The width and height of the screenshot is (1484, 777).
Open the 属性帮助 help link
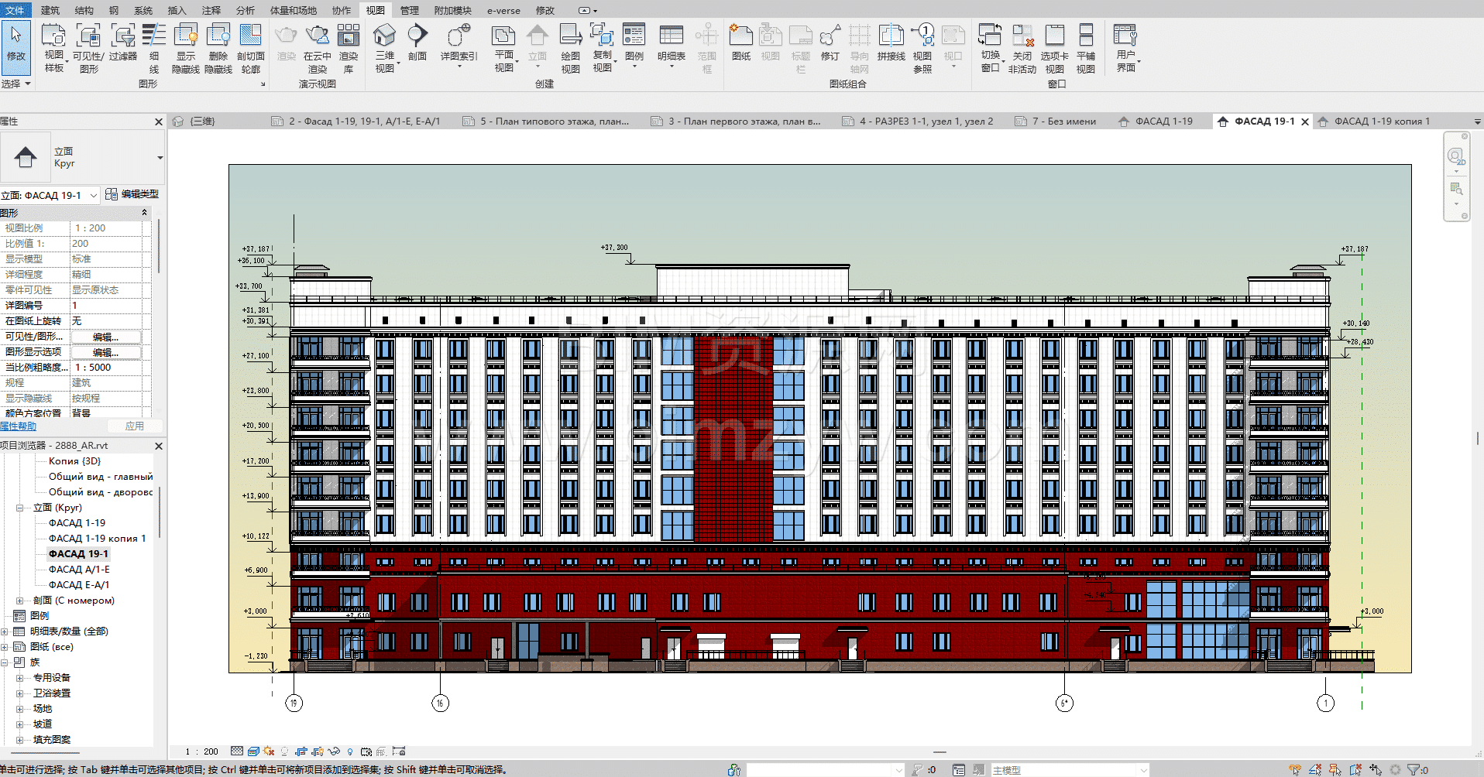pyautogui.click(x=19, y=426)
